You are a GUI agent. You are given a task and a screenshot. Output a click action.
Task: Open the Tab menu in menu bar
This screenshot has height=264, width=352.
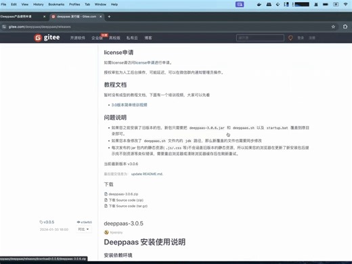(87, 4)
